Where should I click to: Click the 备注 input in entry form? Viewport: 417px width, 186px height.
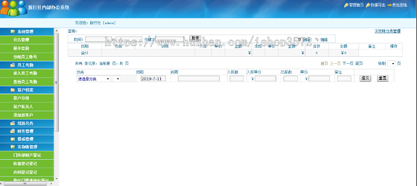(x=344, y=78)
